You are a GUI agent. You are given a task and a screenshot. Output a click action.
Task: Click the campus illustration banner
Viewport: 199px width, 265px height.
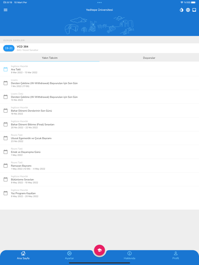[x=99, y=25]
